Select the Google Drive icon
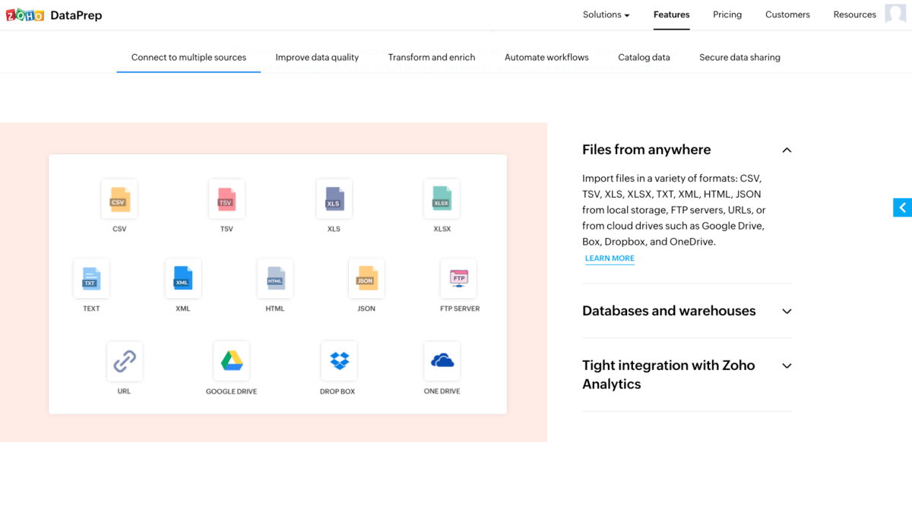The height and width of the screenshot is (513, 912). click(x=232, y=361)
